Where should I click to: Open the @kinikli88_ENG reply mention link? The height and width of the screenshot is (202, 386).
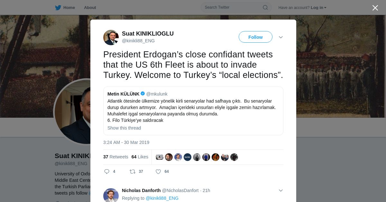click(x=162, y=198)
